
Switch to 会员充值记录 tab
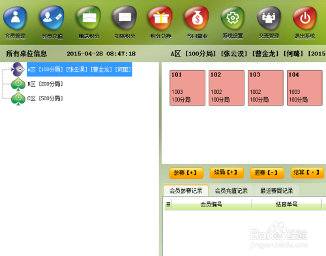point(231,191)
